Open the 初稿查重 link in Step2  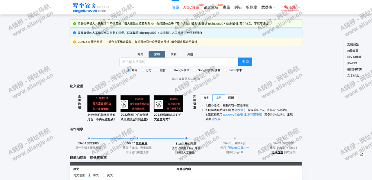[x=142, y=143]
